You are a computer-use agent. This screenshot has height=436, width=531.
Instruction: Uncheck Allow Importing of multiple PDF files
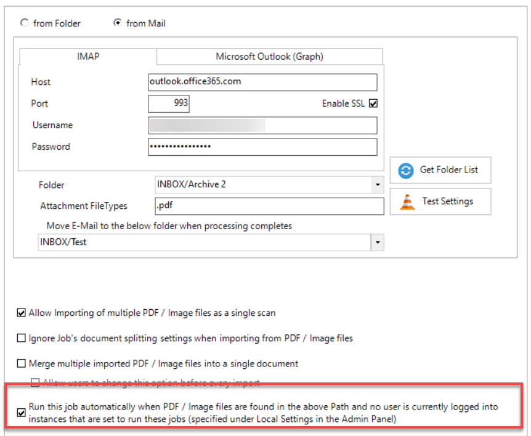pos(22,313)
